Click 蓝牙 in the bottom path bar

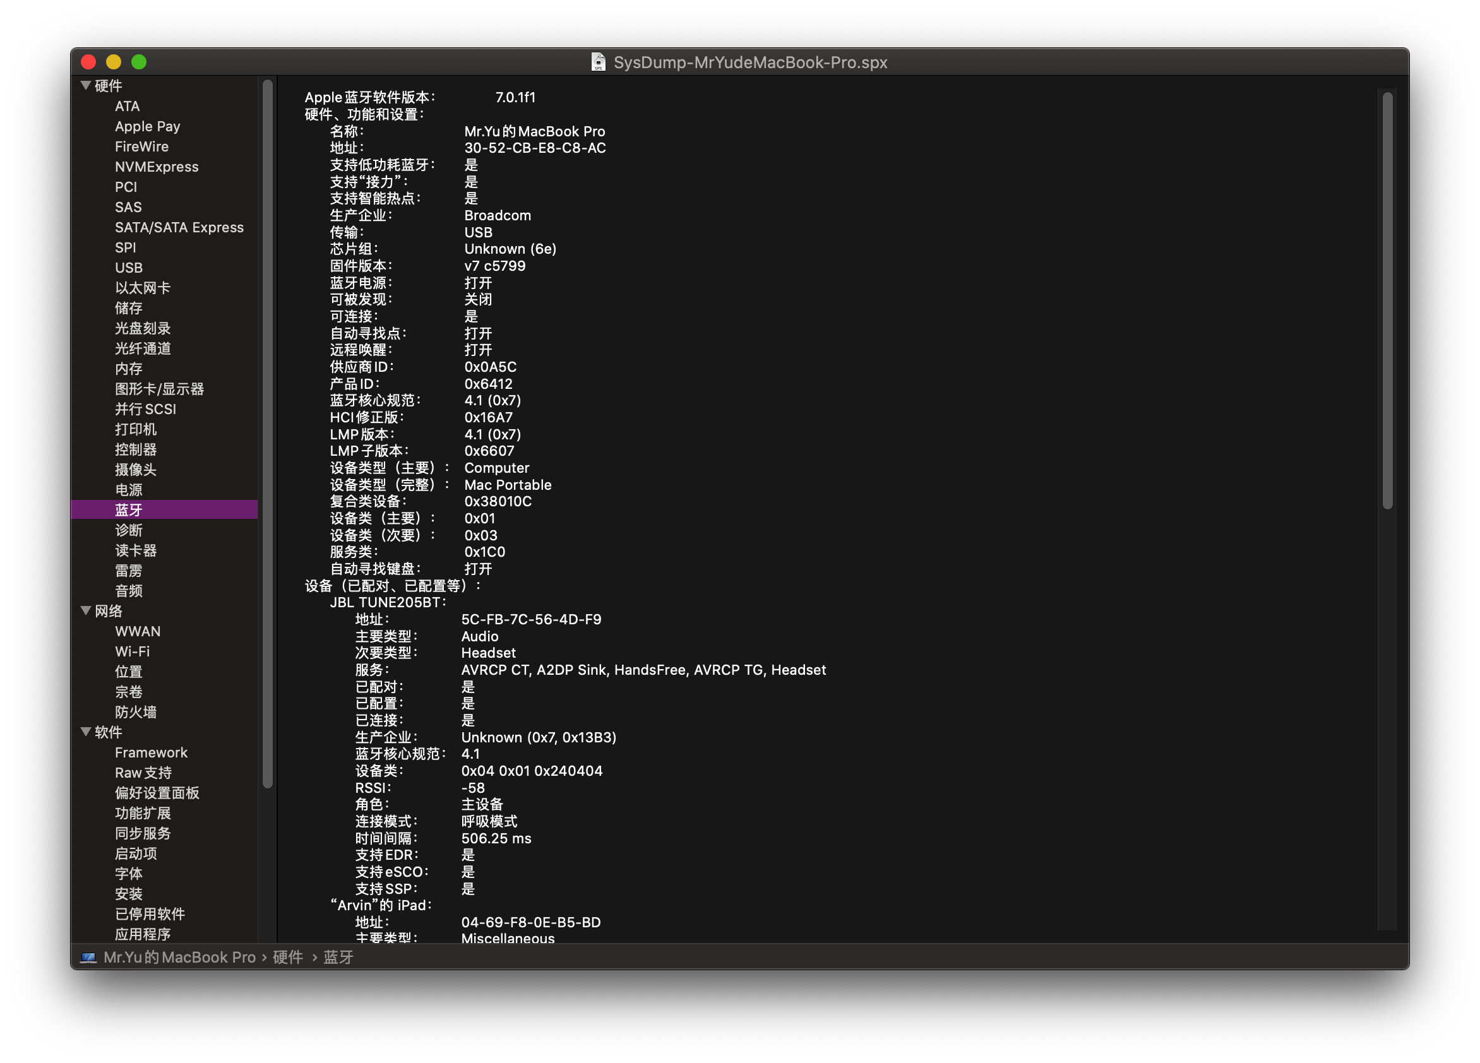[338, 958]
